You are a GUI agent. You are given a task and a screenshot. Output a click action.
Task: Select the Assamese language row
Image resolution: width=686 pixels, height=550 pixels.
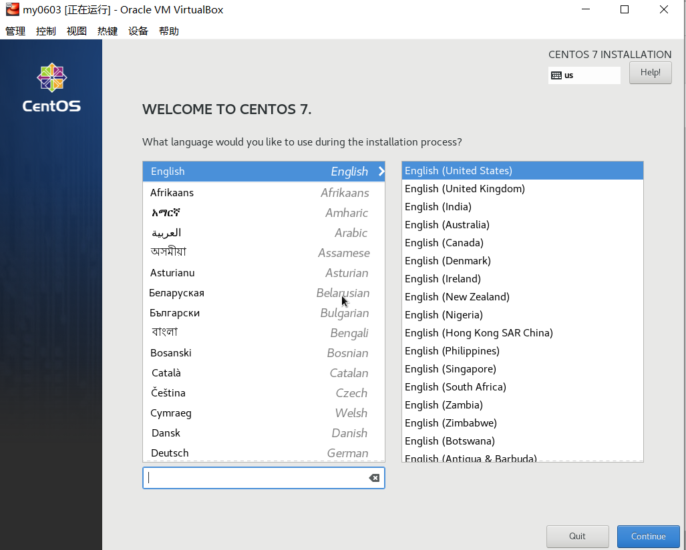click(x=264, y=253)
